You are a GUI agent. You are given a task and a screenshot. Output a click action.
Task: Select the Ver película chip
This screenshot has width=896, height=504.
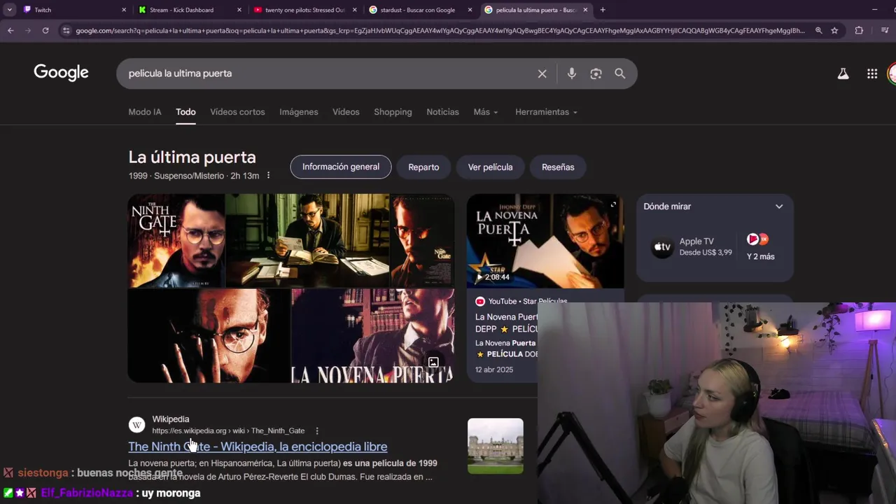coord(490,167)
